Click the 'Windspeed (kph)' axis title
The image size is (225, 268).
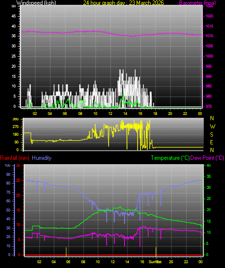(36, 3)
